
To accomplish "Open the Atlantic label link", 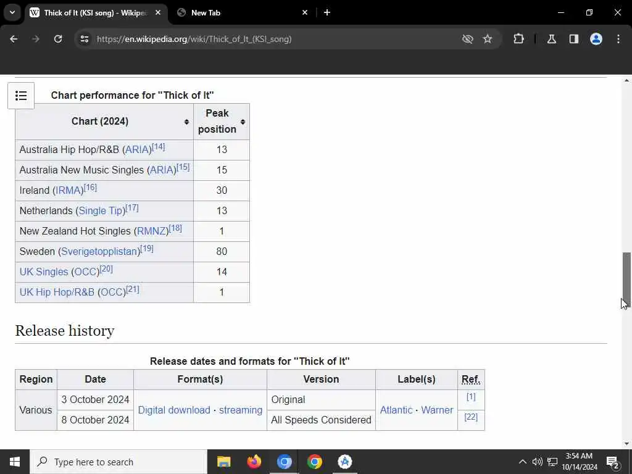I will click(x=396, y=410).
